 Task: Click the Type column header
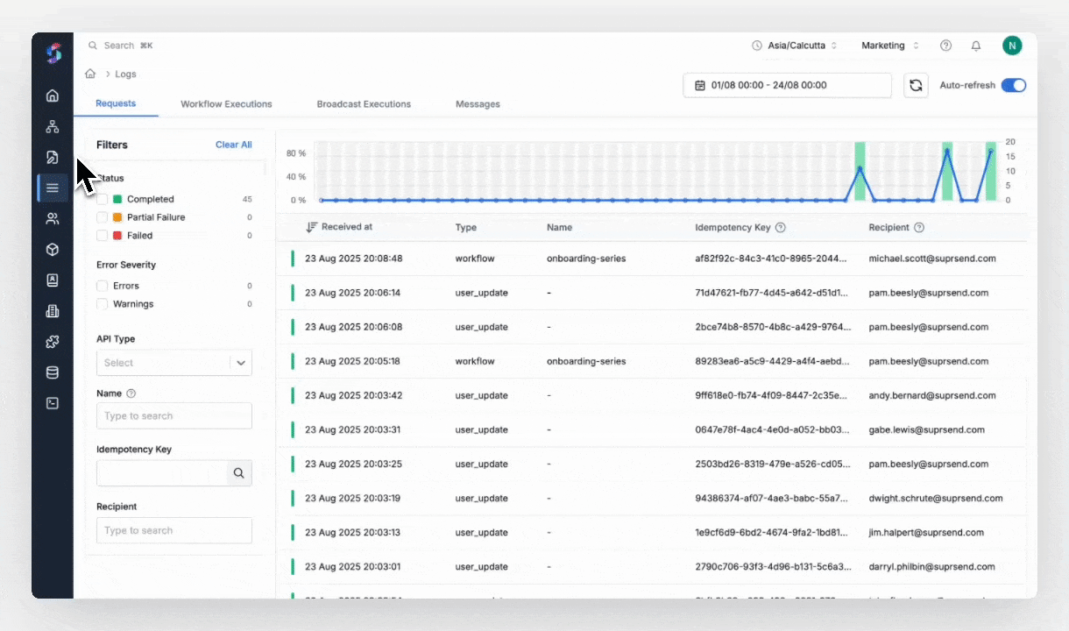[x=466, y=228]
